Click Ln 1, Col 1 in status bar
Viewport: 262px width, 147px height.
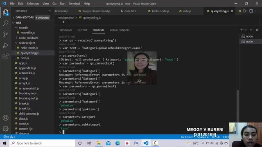pos(187,137)
